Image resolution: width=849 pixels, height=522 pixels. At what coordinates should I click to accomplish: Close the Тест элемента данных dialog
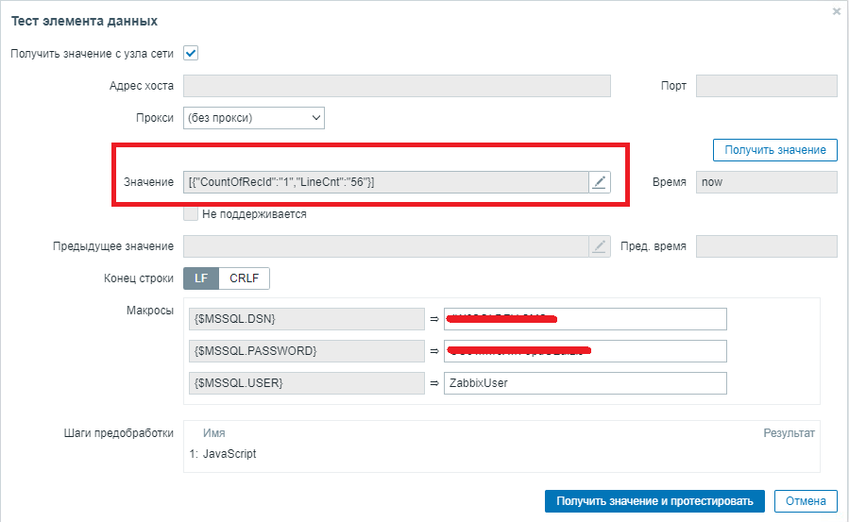click(836, 11)
